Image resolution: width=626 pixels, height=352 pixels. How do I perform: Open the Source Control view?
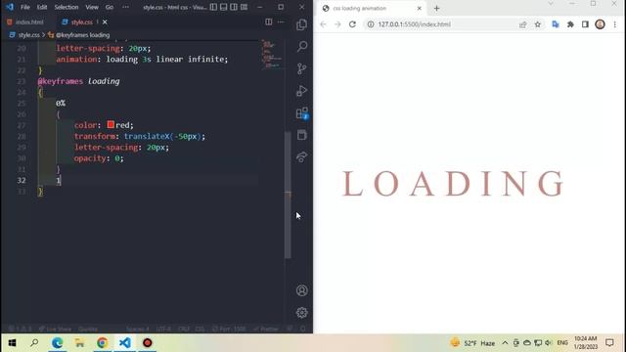point(302,68)
